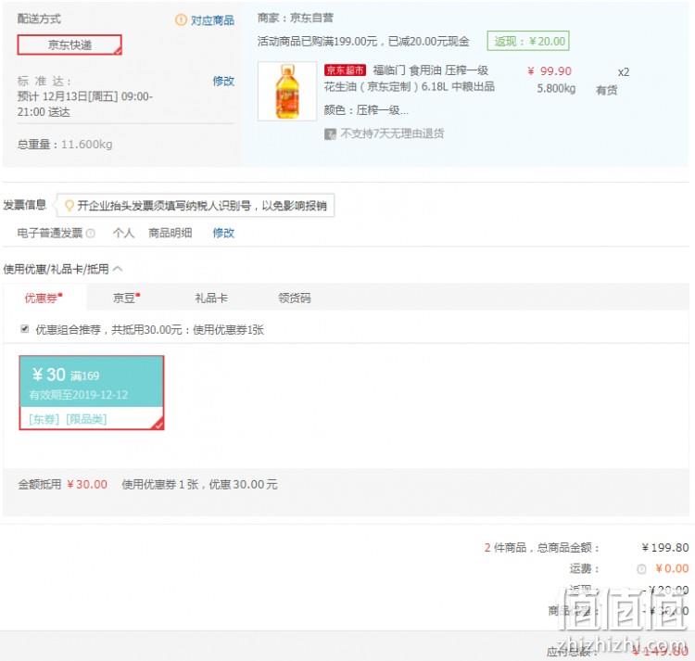Click the 有货 stock status text
The width and height of the screenshot is (695, 661).
coord(607,91)
